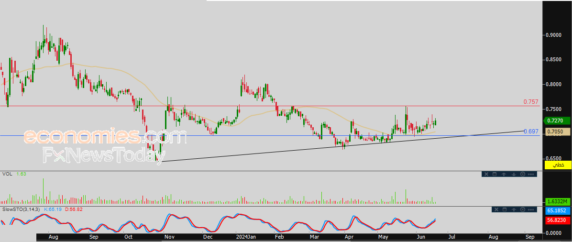Close the SlowSTO indicator panel
The width and height of the screenshot is (572, 242).
[496, 209]
